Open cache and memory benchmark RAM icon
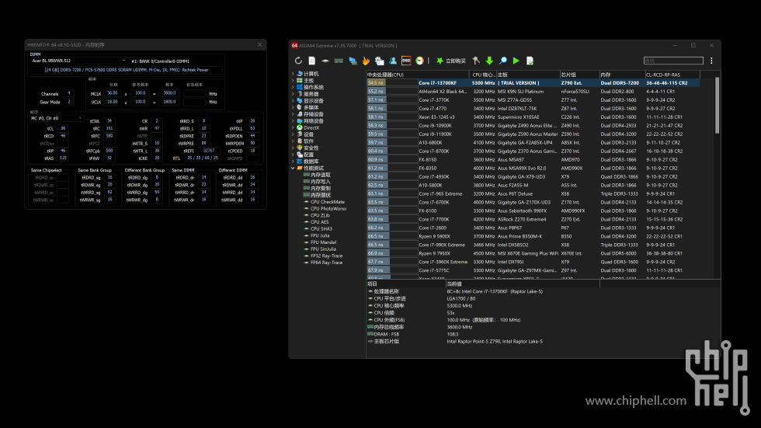This screenshot has width=761, height=428. 339,61
